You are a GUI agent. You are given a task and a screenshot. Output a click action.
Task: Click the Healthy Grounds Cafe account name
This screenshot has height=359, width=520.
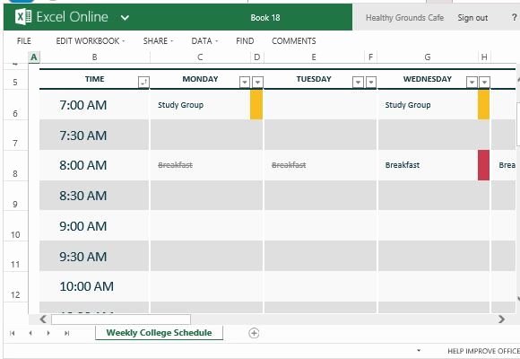[404, 18]
